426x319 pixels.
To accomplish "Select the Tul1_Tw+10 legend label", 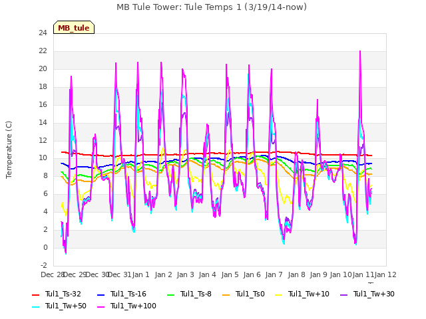I will pos(309,294).
